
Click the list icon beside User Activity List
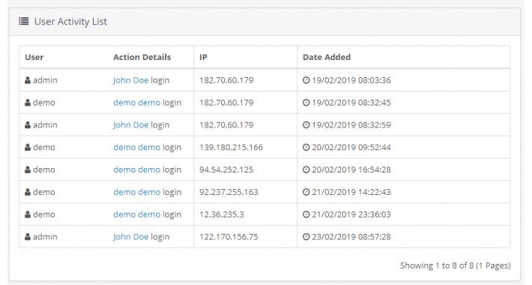(x=24, y=22)
